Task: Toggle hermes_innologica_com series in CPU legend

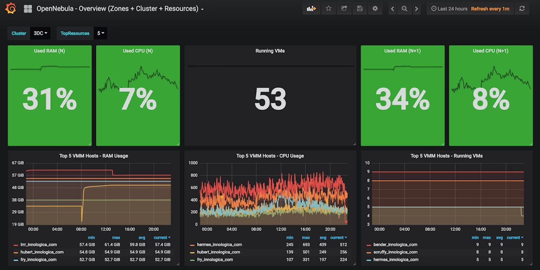Action: (219, 245)
